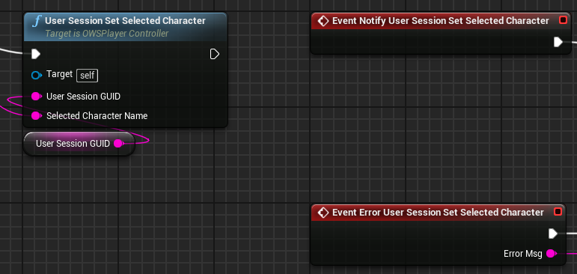This screenshot has width=577, height=274.
Task: Click the 'Target' pin label
Action: click(x=59, y=74)
